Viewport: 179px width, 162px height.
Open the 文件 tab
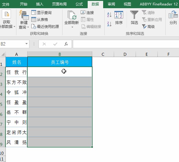(5, 4)
